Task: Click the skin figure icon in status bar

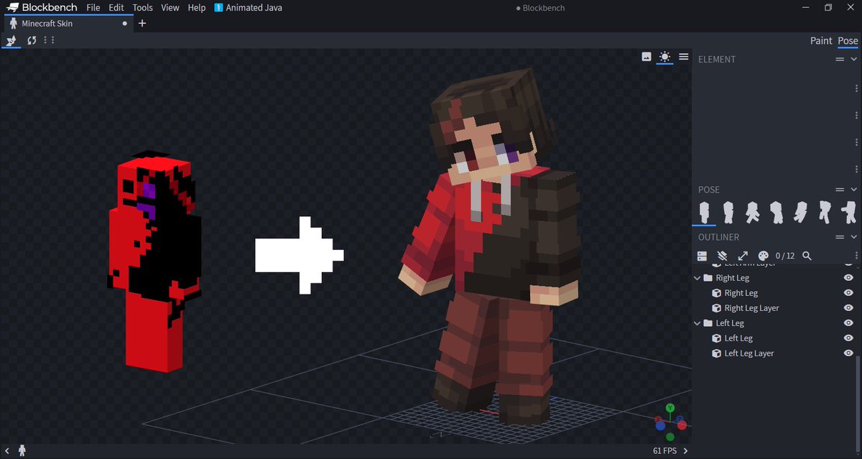Action: 22,450
